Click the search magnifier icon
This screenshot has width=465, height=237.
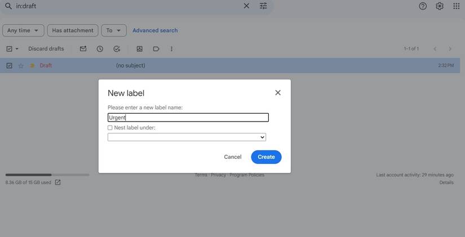8,6
